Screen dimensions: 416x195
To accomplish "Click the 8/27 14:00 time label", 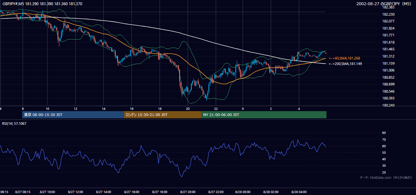I will pos(104,192).
